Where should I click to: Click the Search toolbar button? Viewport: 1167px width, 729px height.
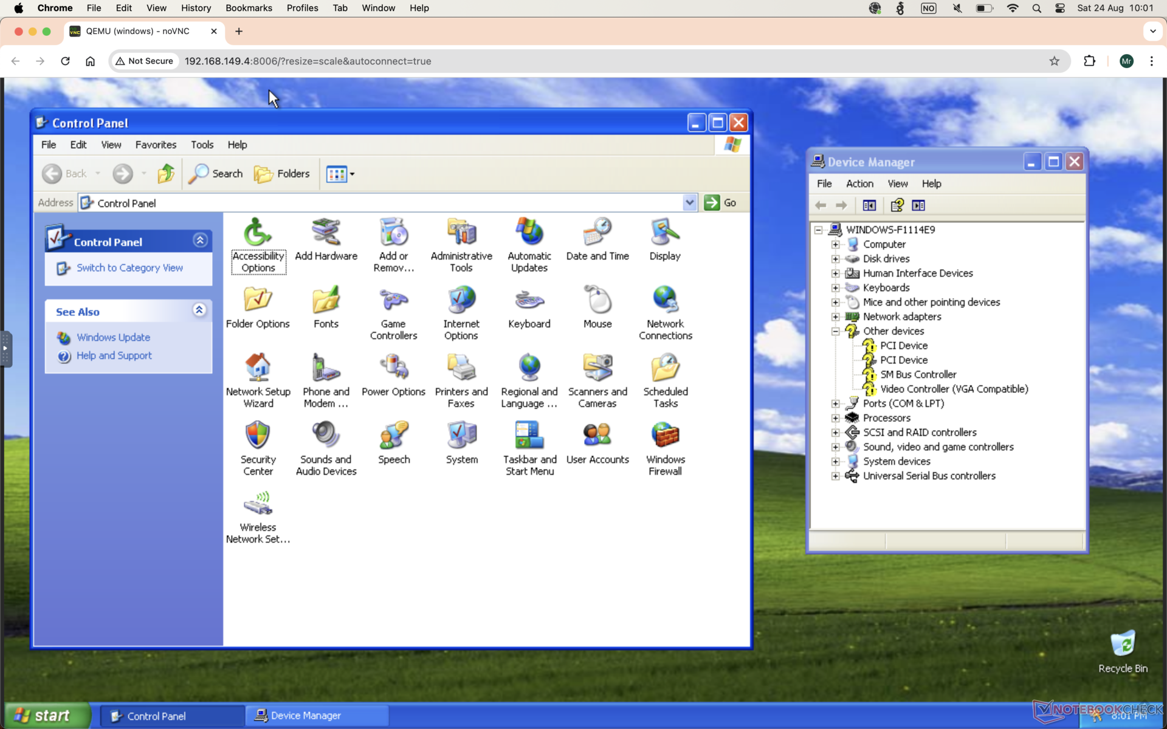click(216, 174)
